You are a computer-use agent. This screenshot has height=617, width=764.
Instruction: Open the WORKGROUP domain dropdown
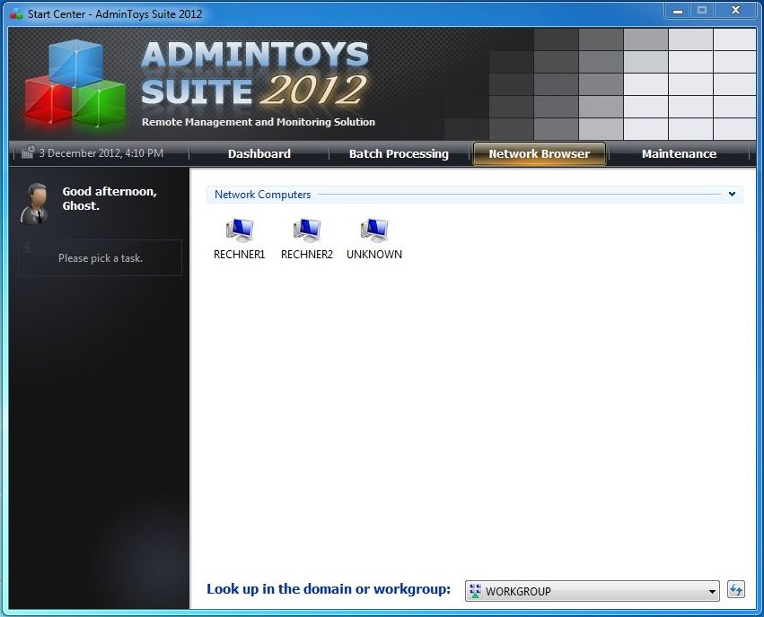coord(592,591)
